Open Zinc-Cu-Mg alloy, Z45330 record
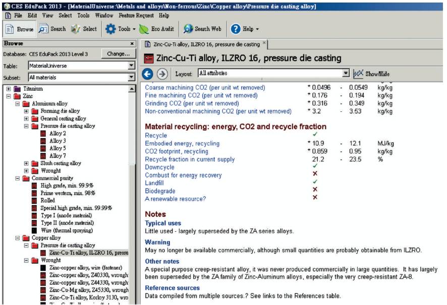This screenshot has width=447, height=305. click(89, 290)
